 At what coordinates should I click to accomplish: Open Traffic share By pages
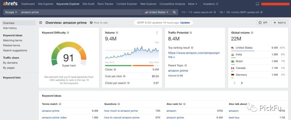coord(9,68)
